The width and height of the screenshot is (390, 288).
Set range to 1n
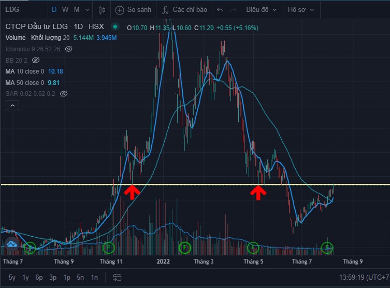tap(94, 277)
